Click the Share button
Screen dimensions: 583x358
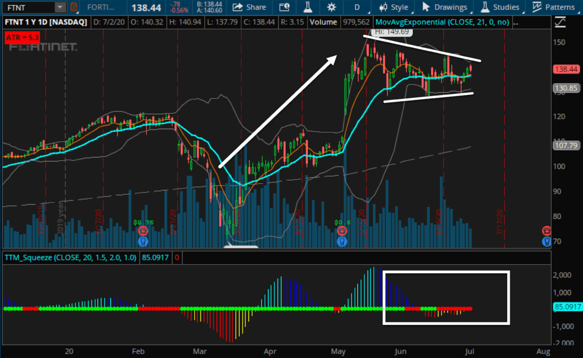tap(249, 7)
